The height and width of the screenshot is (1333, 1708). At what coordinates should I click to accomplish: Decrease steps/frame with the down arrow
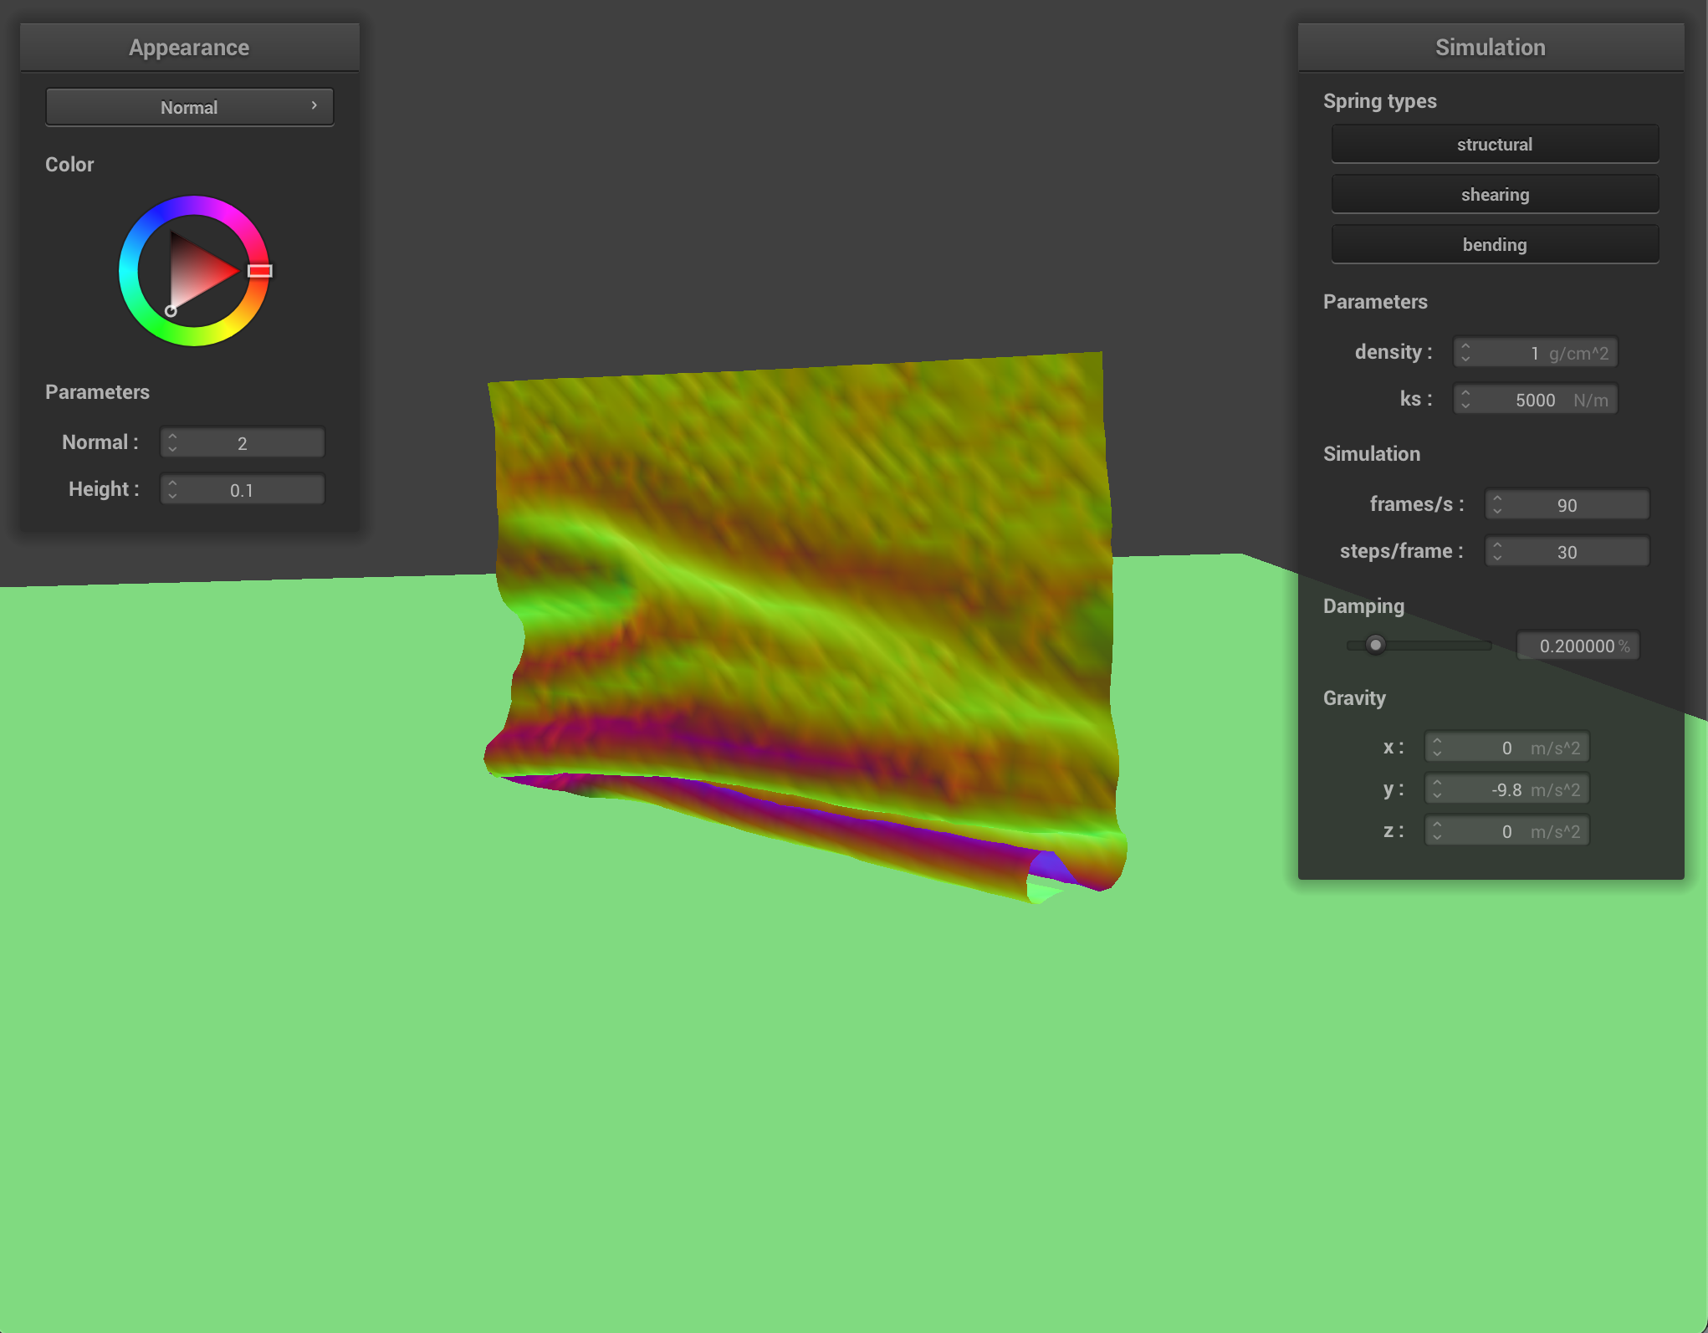[x=1497, y=558]
